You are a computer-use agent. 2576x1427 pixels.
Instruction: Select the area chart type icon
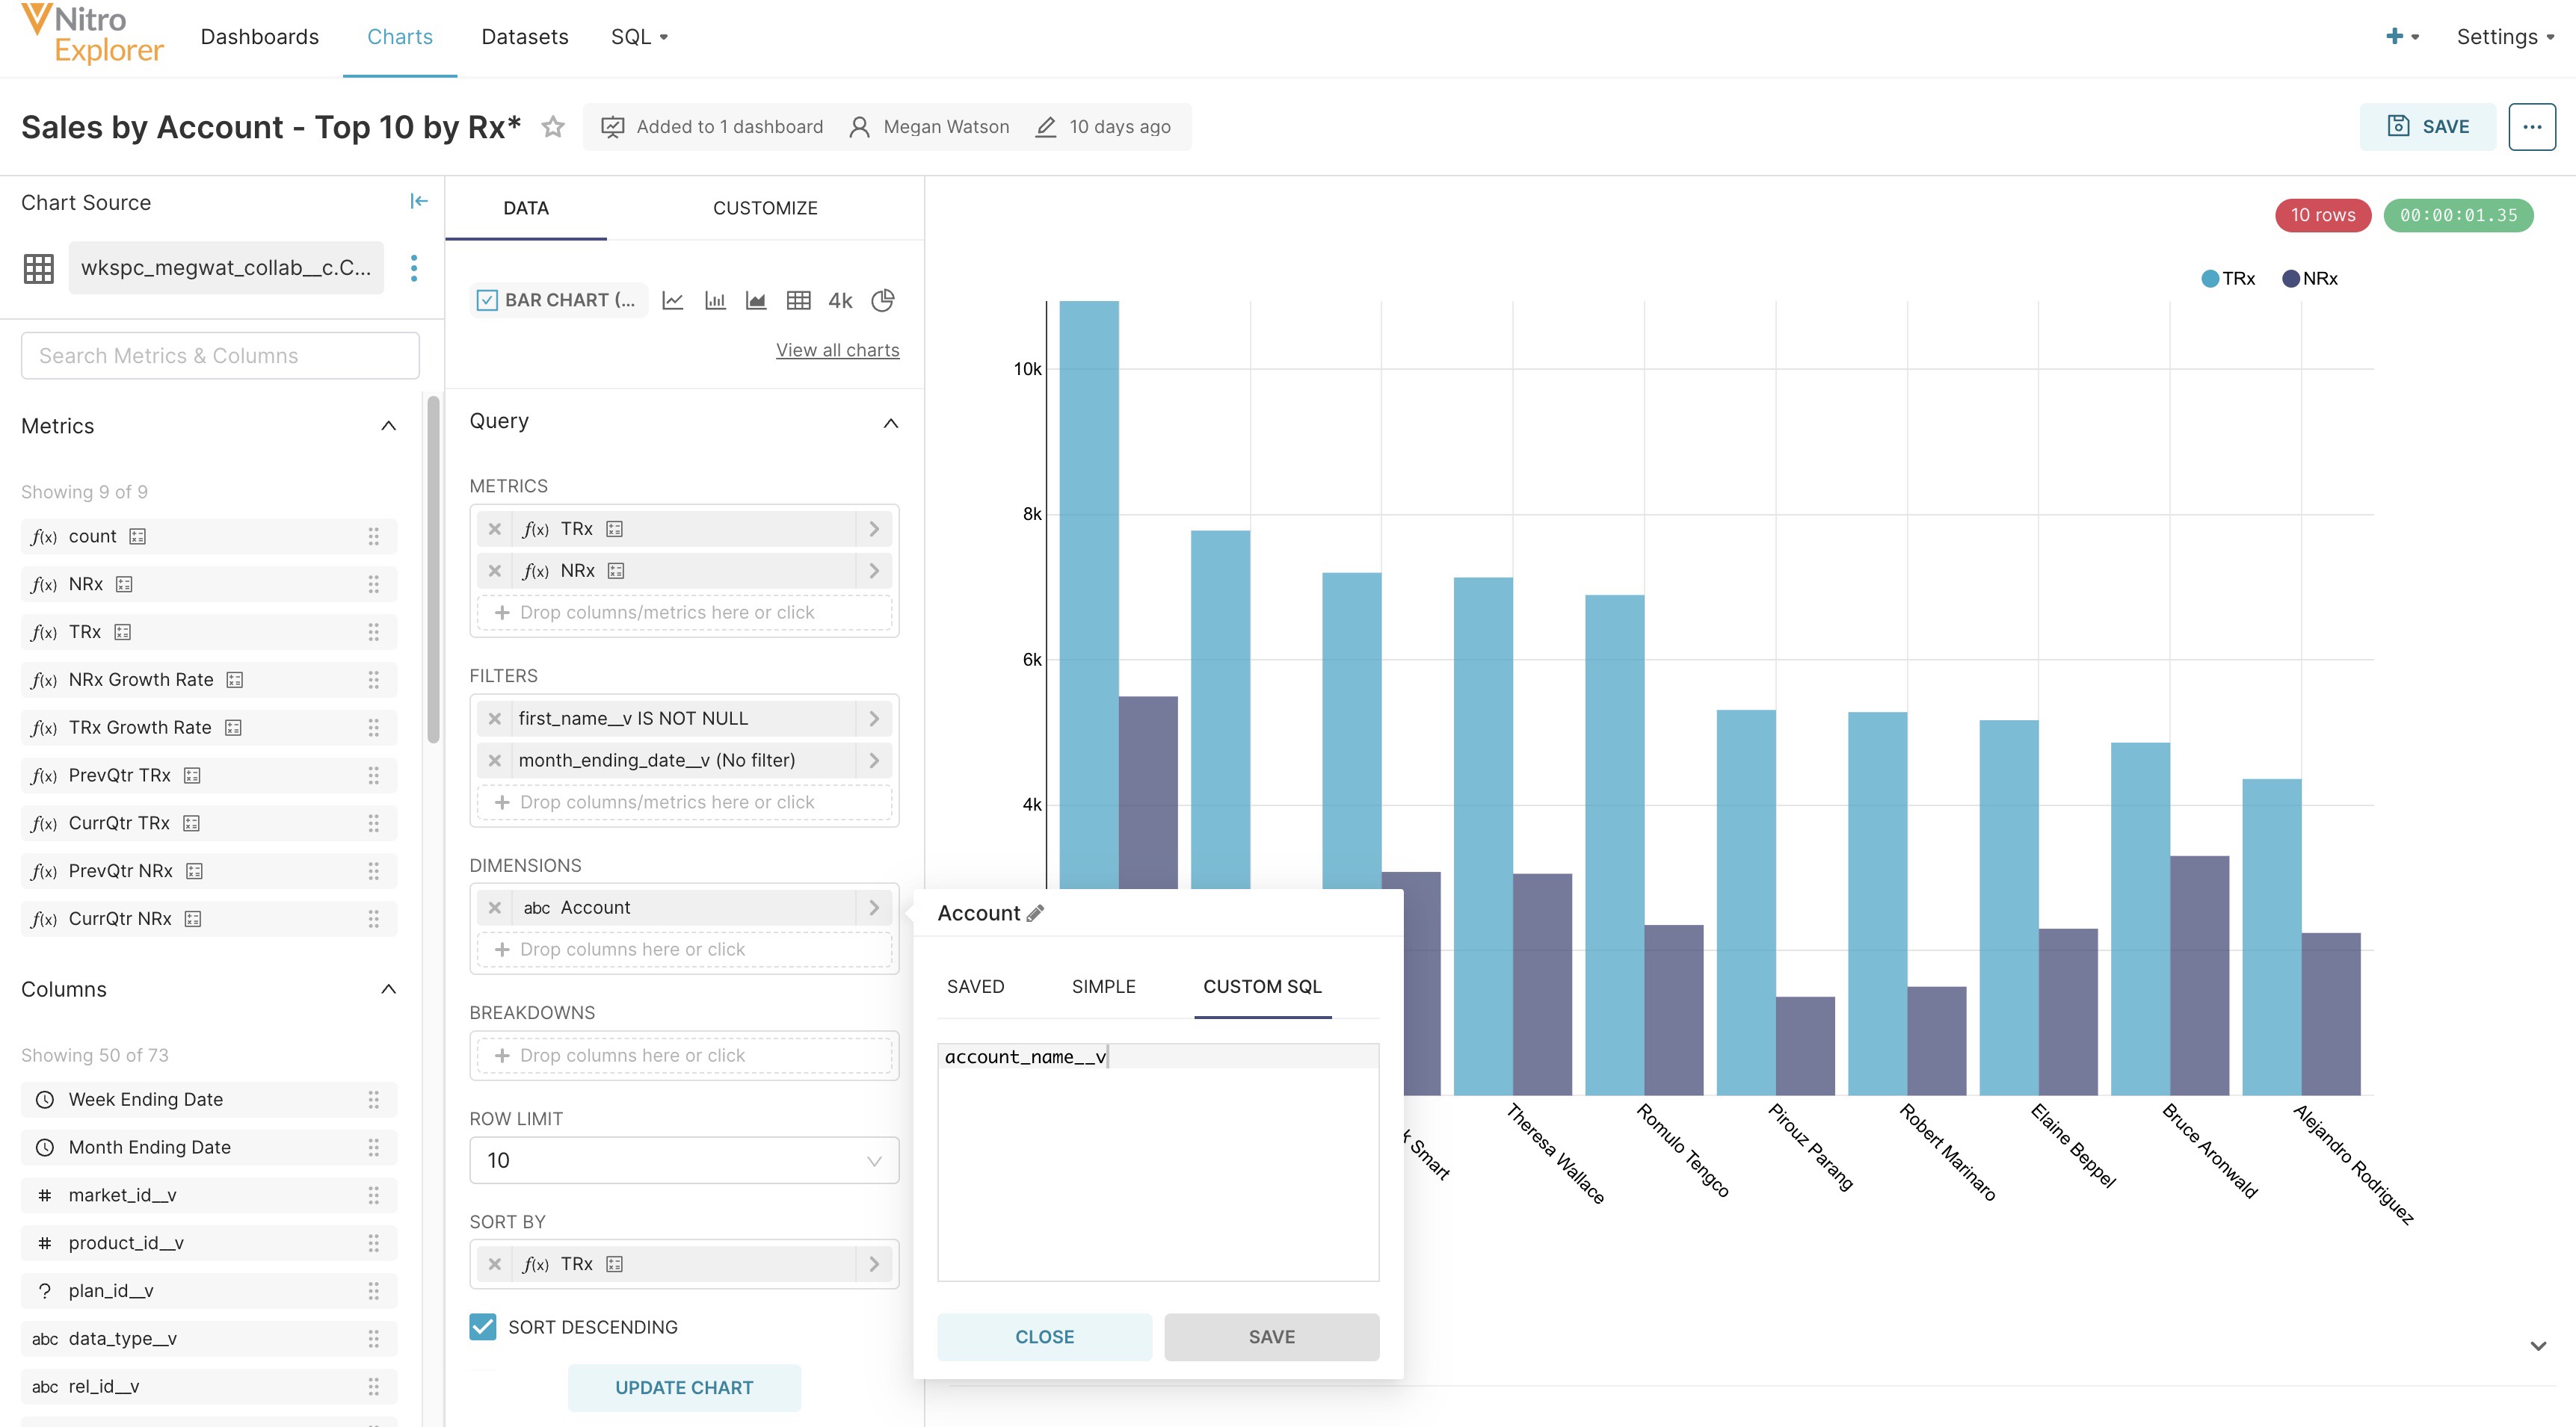click(756, 301)
